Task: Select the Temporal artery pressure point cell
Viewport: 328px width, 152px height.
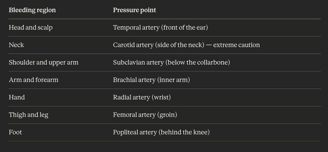Action: [x=160, y=28]
